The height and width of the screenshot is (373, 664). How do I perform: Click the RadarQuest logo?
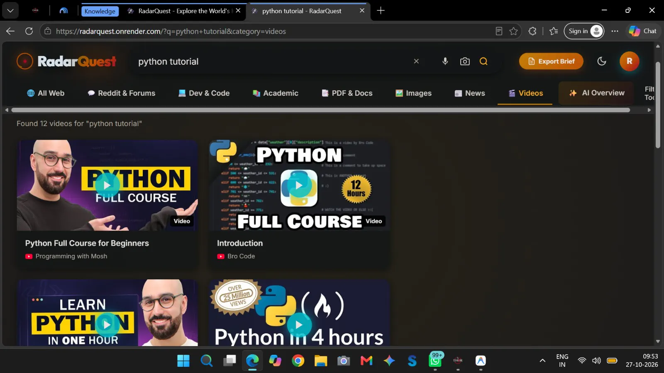click(66, 61)
